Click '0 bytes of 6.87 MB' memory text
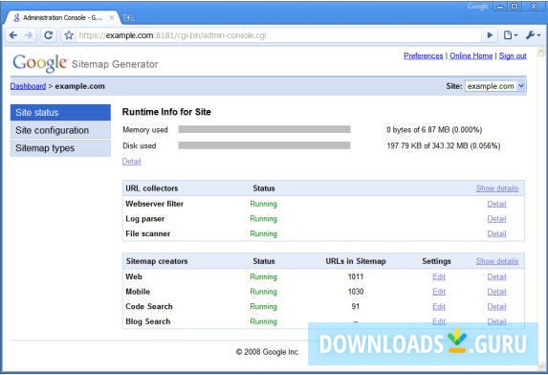Viewport: 548px width, 375px height. (434, 130)
